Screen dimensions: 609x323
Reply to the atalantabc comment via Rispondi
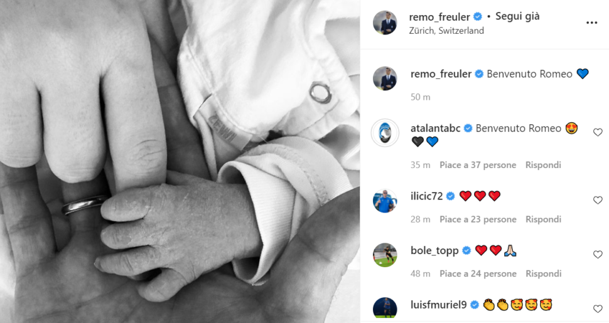point(543,165)
